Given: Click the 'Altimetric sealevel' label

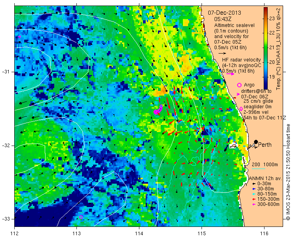Looking at the screenshot, I should click(234, 25).
